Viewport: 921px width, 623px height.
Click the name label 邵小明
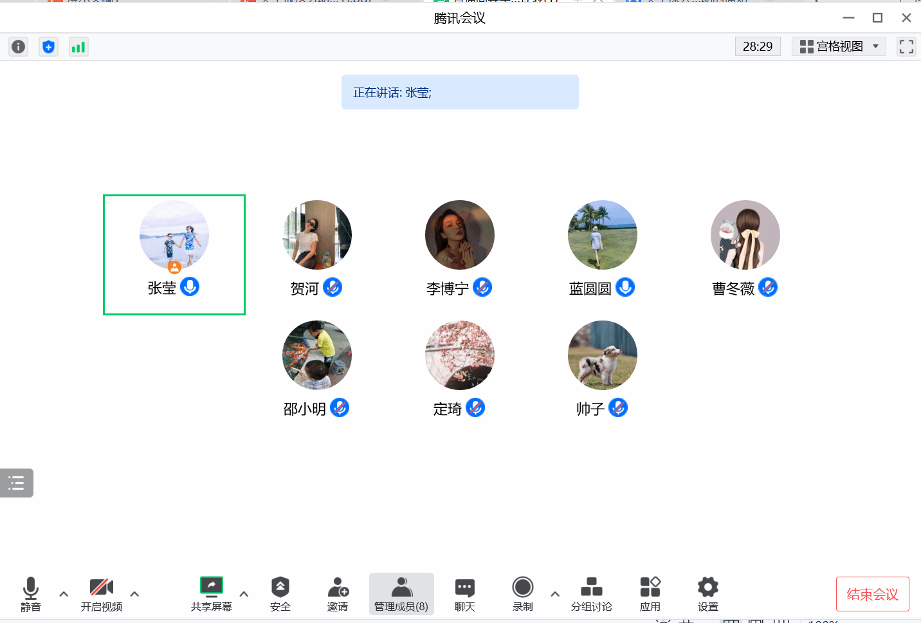(x=305, y=409)
